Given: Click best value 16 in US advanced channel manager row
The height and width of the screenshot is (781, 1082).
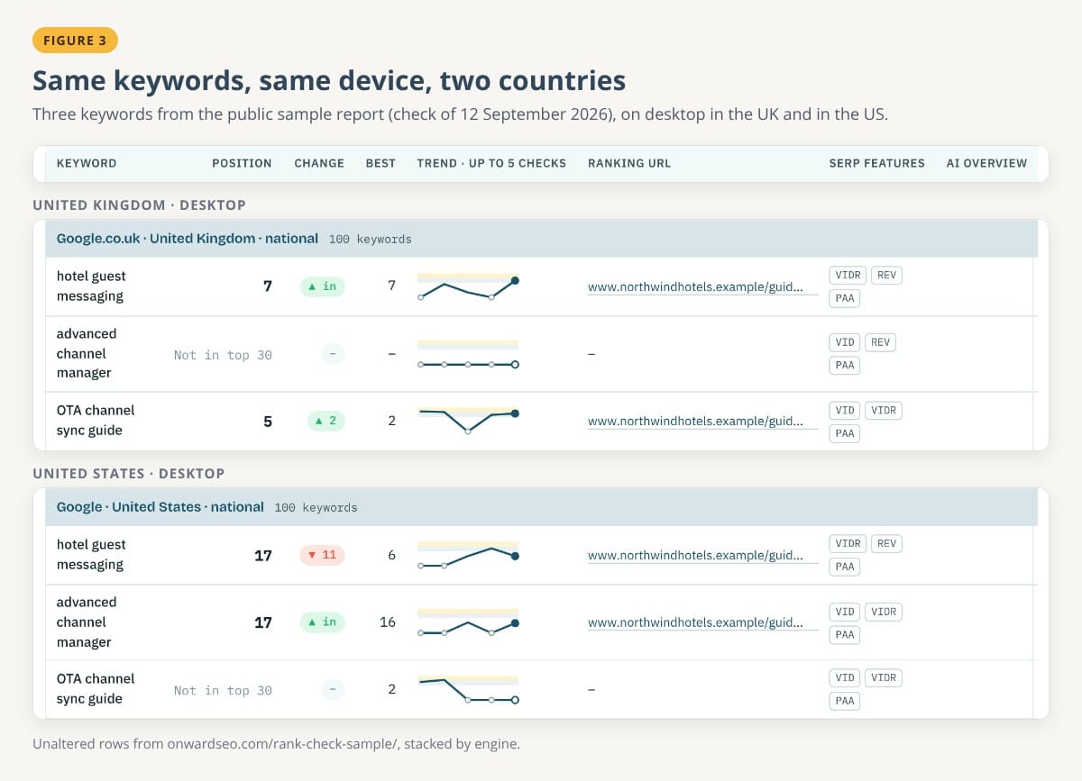Looking at the screenshot, I should pos(388,622).
